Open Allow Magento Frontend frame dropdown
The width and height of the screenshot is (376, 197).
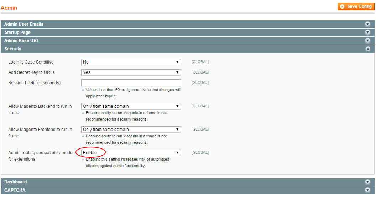(131, 130)
